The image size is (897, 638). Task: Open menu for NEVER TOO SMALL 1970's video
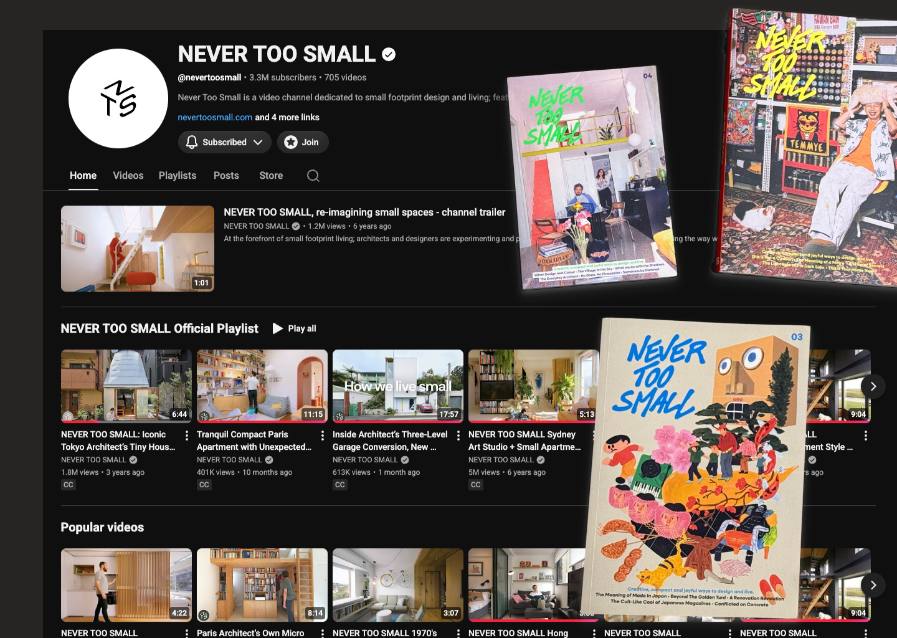[x=458, y=633]
